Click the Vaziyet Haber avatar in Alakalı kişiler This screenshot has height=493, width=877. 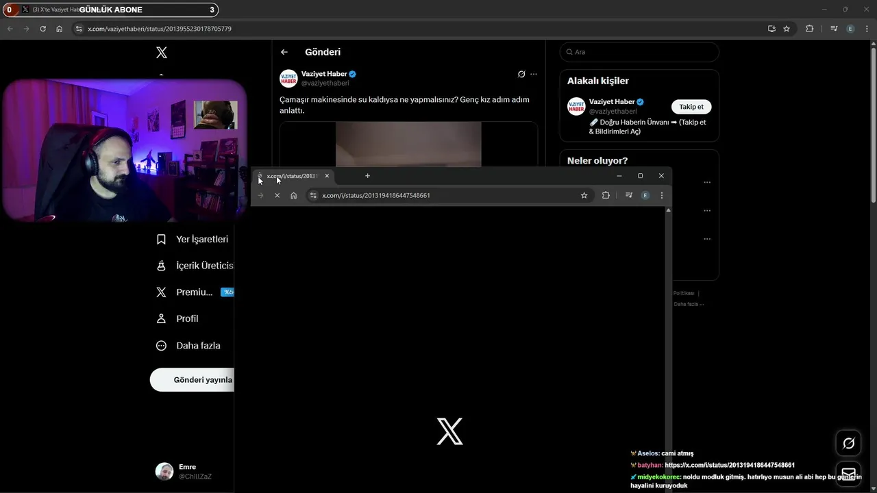[576, 106]
